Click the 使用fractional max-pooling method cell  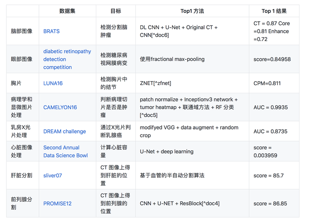172,59
